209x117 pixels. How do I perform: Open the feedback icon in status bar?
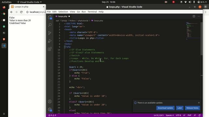(x=195, y=115)
